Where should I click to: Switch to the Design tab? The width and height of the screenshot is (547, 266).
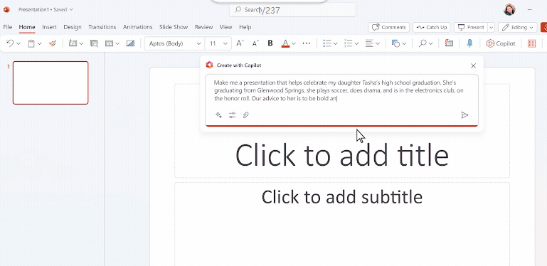pos(73,27)
